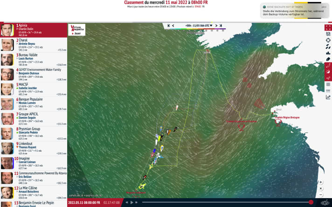Image resolution: width=332 pixels, height=207 pixels.
Task: Reset map zoom with the X button
Action: coord(321,188)
